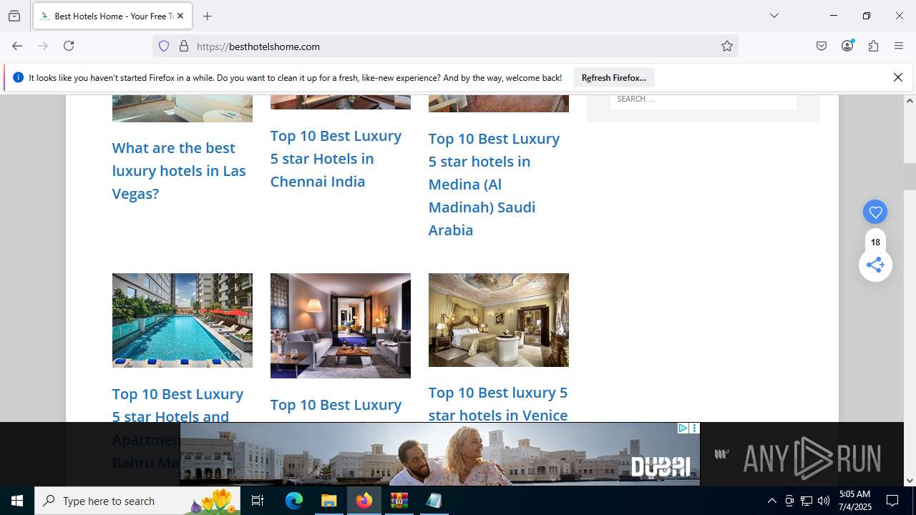The height and width of the screenshot is (515, 916).
Task: Save page to Pocket
Action: [x=822, y=46]
